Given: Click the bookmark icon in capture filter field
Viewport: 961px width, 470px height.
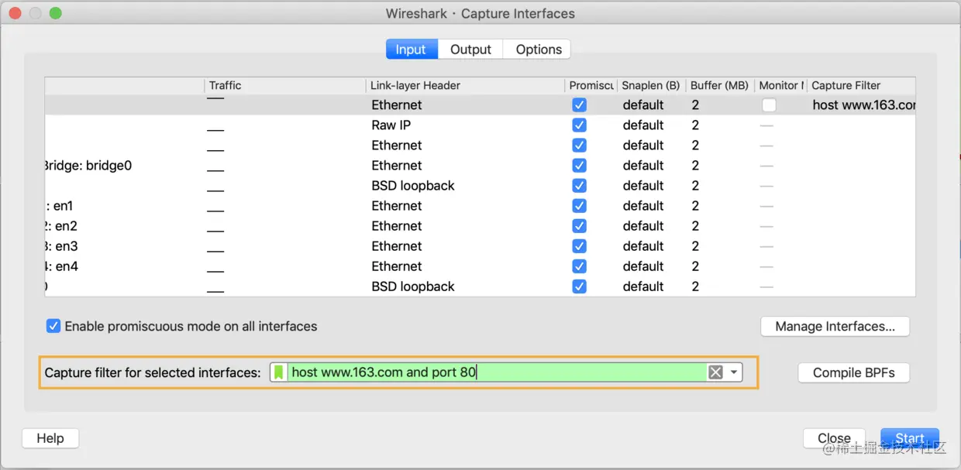Looking at the screenshot, I should point(279,372).
